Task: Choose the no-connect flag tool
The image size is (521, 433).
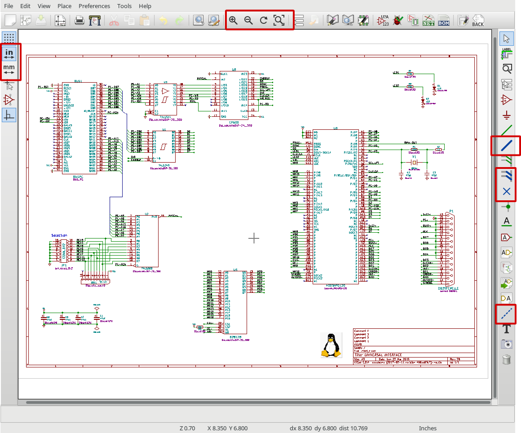Action: point(507,192)
